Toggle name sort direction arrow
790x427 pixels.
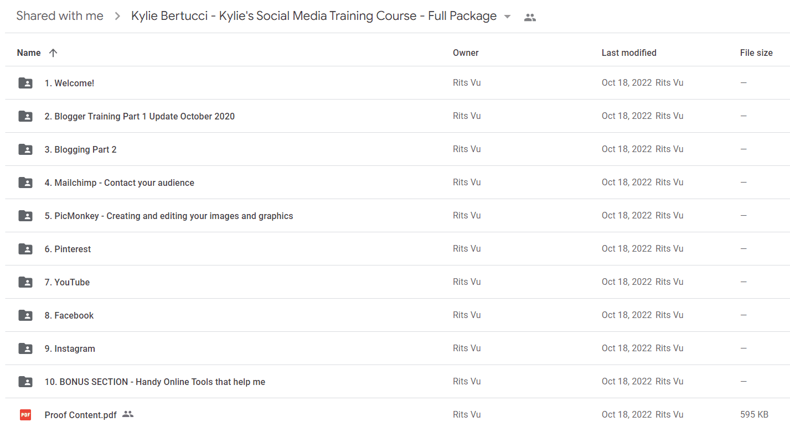point(53,53)
